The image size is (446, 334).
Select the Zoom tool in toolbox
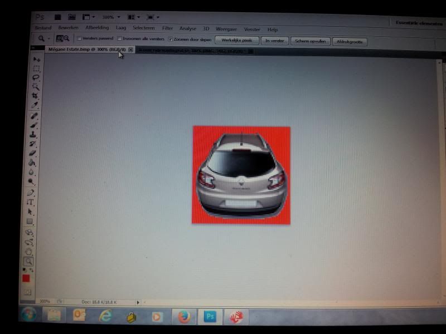click(28, 261)
